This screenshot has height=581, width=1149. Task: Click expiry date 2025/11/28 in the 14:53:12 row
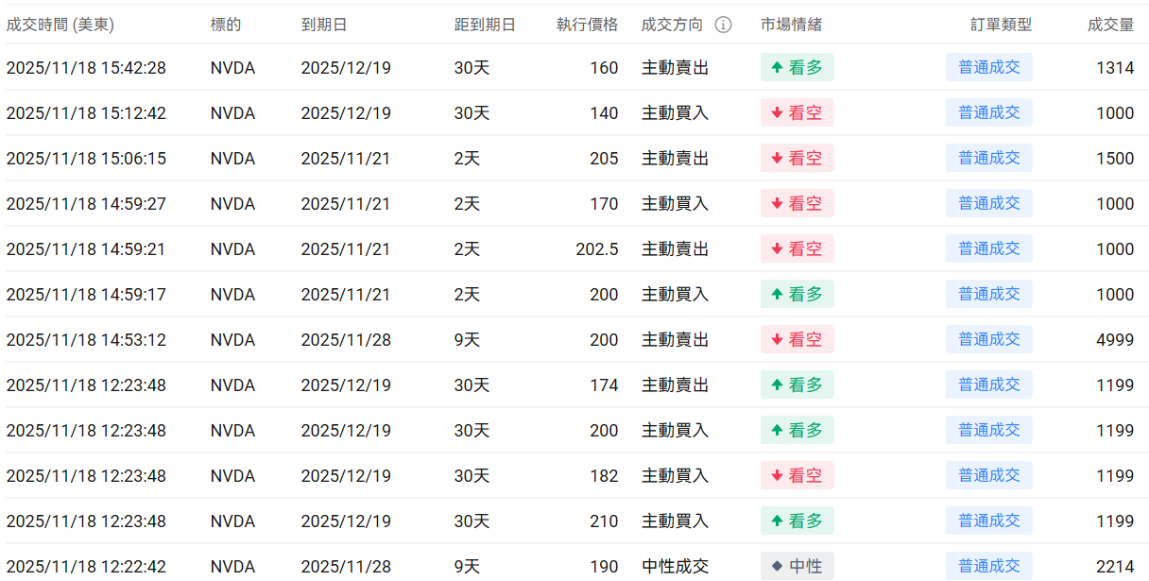point(346,340)
